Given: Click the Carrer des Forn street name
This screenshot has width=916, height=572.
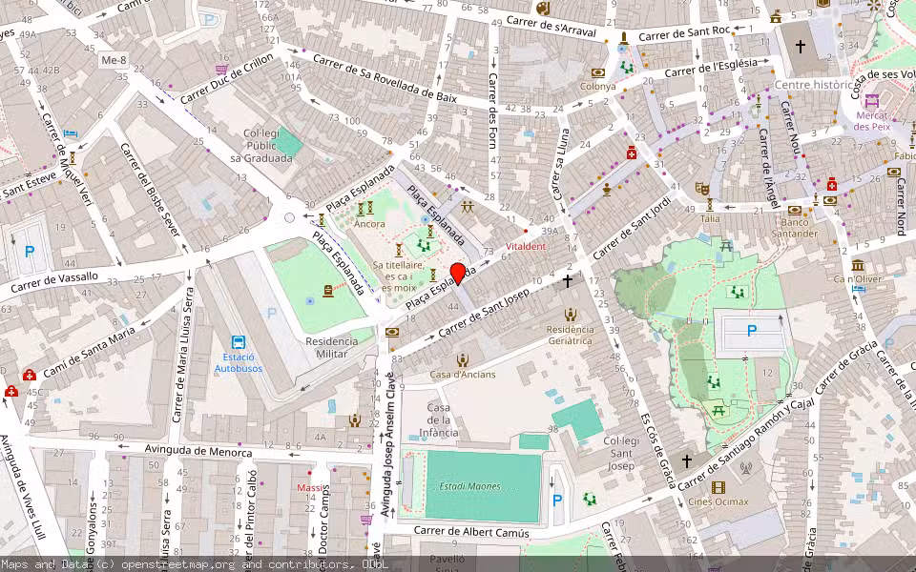Looking at the screenshot, I should pyautogui.click(x=492, y=111).
